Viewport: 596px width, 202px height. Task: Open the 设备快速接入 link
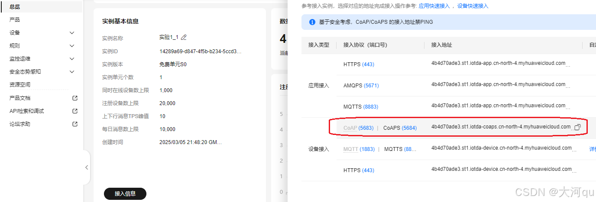point(473,6)
